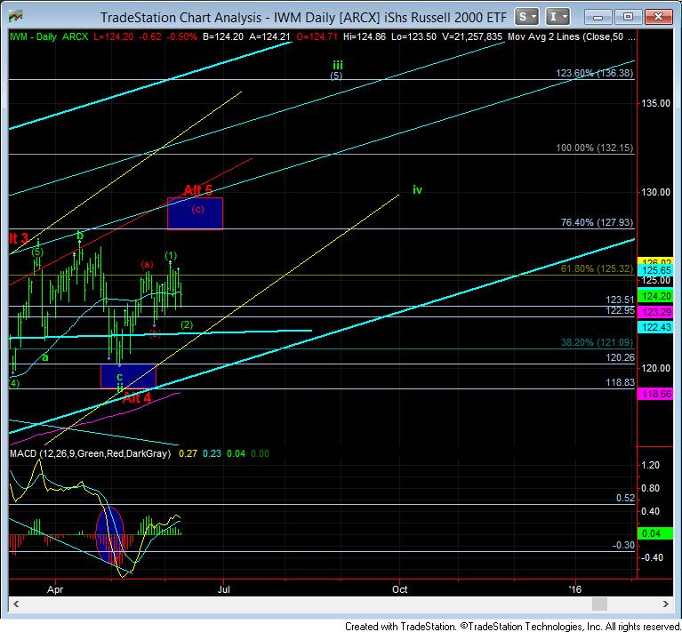Select the red Alt 5 text annotation
This screenshot has width=682, height=632.
(x=198, y=190)
